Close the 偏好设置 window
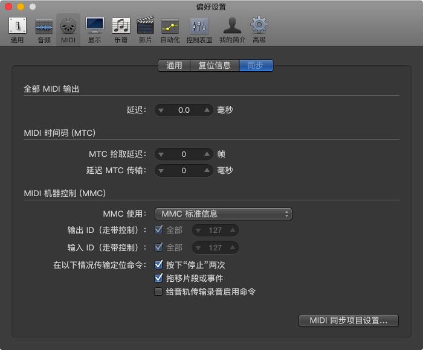423x350 pixels. 8,7
